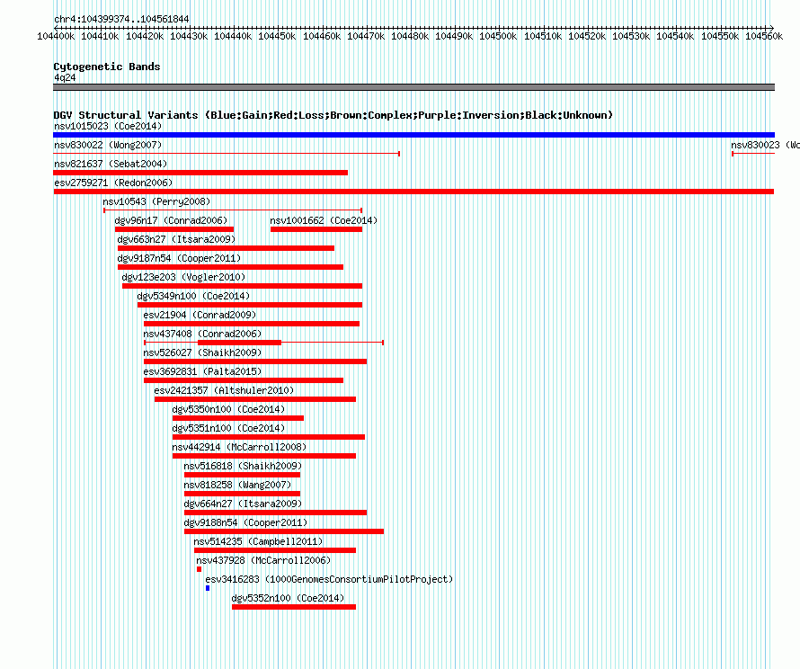Click the nsv514235 red bar

275,550
